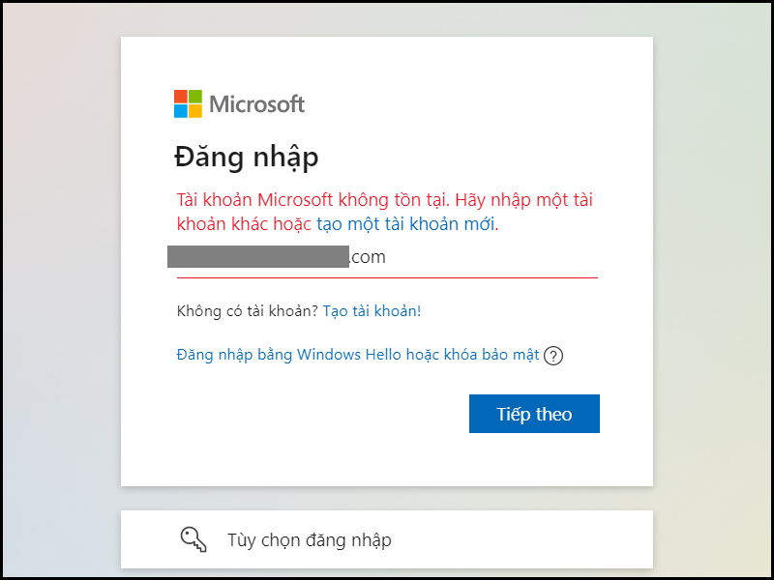Image resolution: width=774 pixels, height=580 pixels.
Task: Click the grey redacted email portion
Action: (x=257, y=256)
